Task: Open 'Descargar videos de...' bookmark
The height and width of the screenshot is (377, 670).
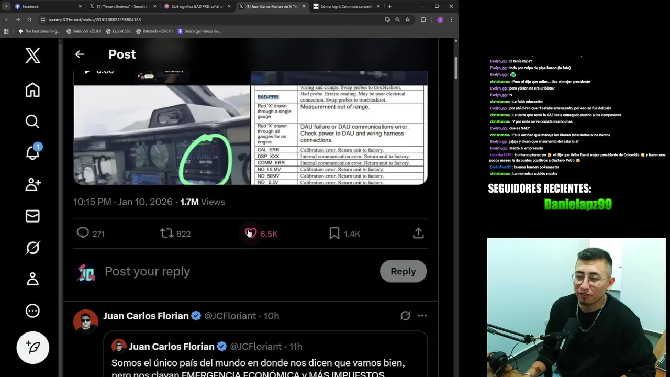Action: point(199,31)
